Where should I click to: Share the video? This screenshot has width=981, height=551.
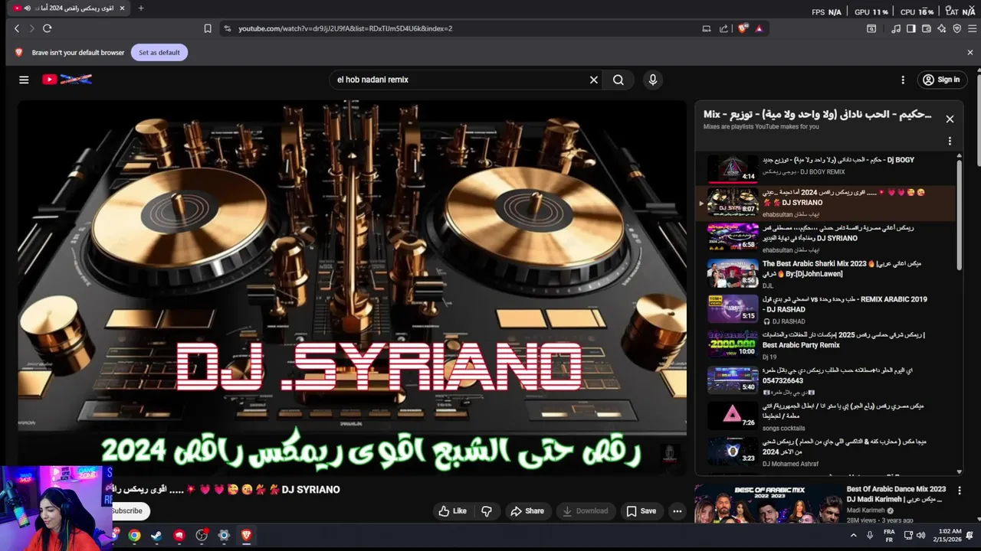coord(527,511)
